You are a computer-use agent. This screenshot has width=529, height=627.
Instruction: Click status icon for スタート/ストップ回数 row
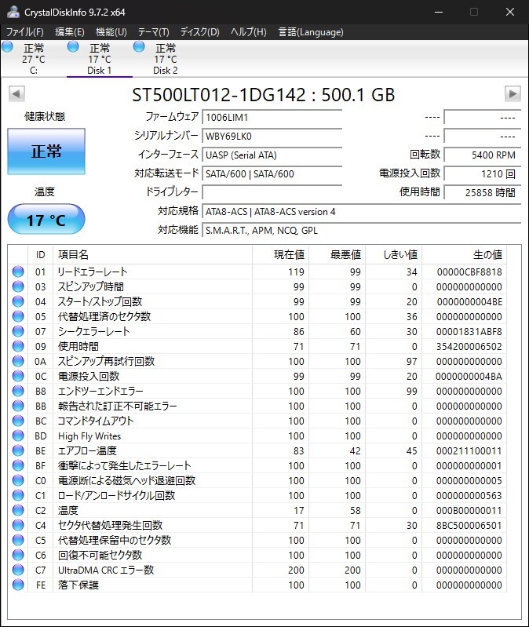coord(18,301)
